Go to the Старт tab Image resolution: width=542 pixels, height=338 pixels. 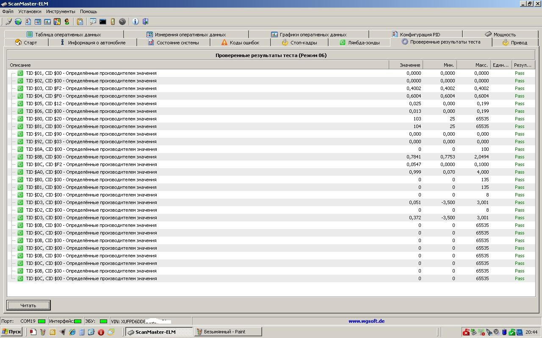click(x=26, y=42)
